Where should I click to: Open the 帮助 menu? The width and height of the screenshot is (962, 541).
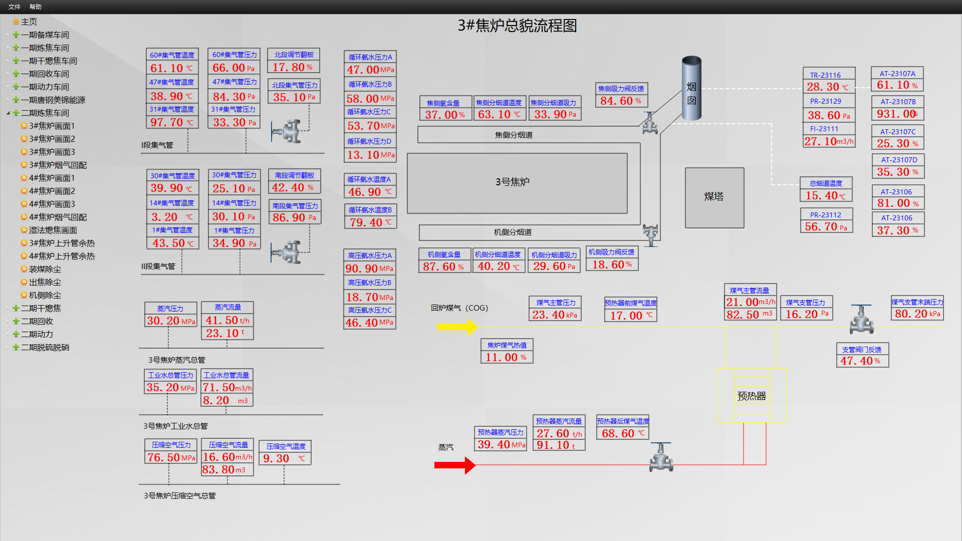pyautogui.click(x=36, y=7)
